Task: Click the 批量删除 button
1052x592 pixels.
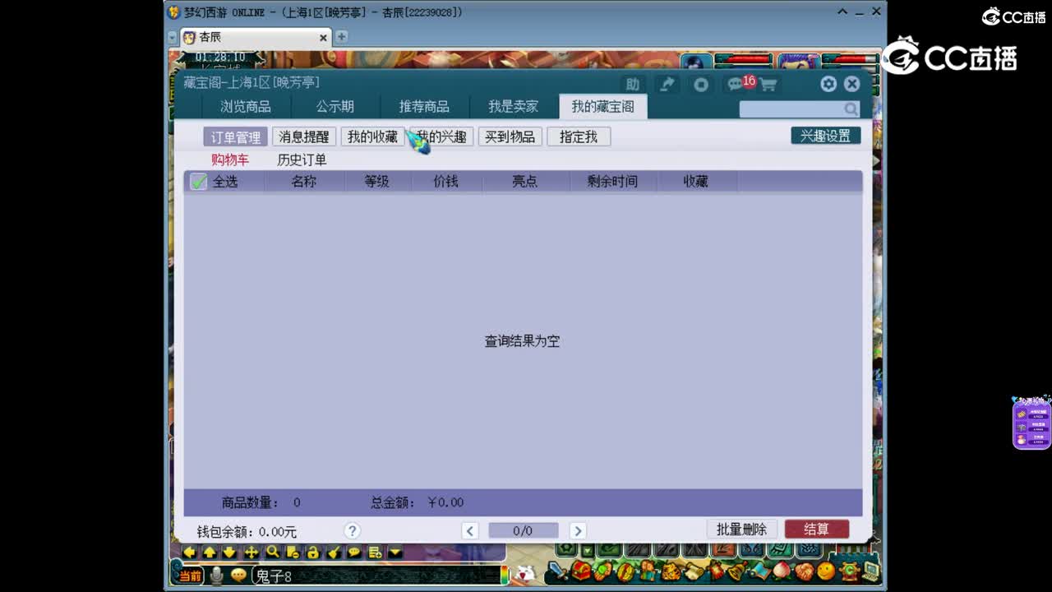Action: 741,530
